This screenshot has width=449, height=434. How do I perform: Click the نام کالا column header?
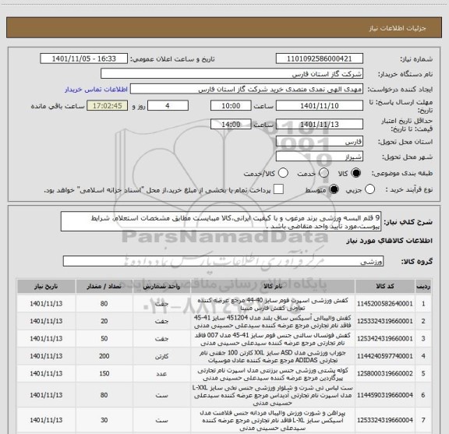[x=273, y=286]
